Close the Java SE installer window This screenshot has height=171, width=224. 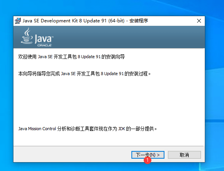(x=199, y=21)
